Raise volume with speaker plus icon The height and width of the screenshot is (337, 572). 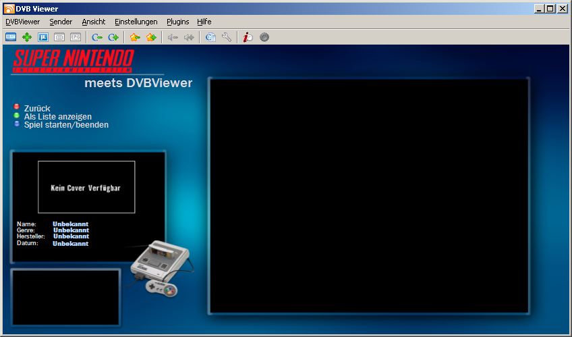point(189,37)
